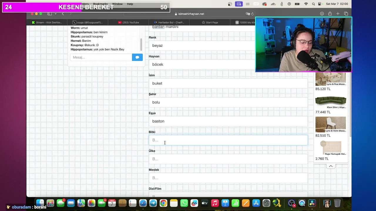Open Control Center in the menu bar
Image resolution: width=376 pixels, height=211 pixels.
pyautogui.click(x=320, y=4)
